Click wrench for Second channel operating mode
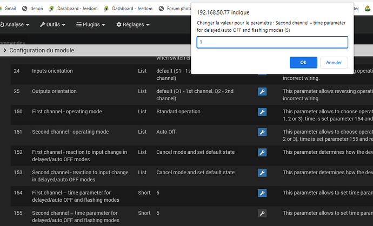Viewport: 373px width, 226px height. click(262, 132)
